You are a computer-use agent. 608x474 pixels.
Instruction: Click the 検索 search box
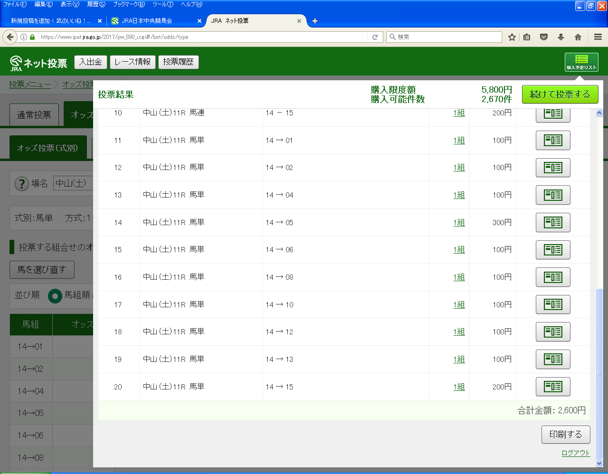pyautogui.click(x=444, y=37)
